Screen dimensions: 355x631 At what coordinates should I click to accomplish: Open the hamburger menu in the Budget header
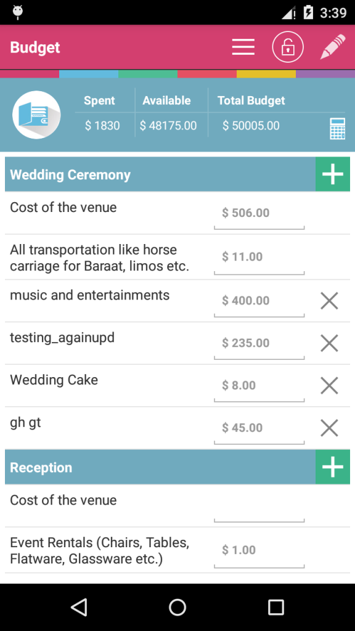click(243, 47)
